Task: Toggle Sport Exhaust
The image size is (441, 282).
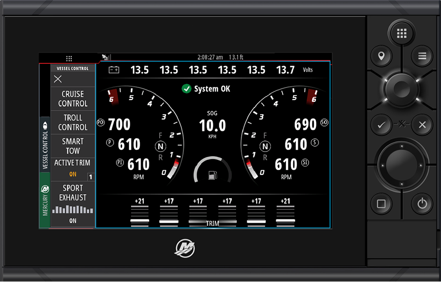Action: 73,204
